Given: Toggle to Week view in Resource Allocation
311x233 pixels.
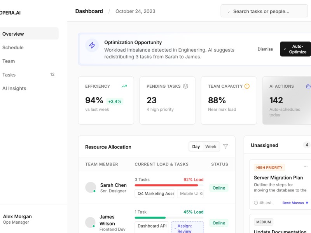Looking at the screenshot, I should [211, 146].
